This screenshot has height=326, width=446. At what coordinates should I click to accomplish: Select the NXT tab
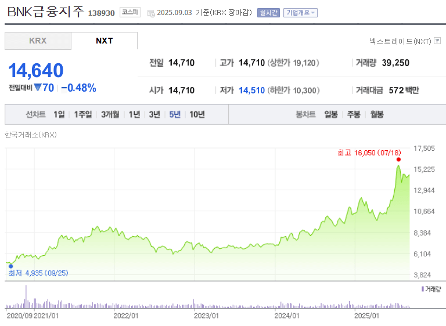coord(104,41)
